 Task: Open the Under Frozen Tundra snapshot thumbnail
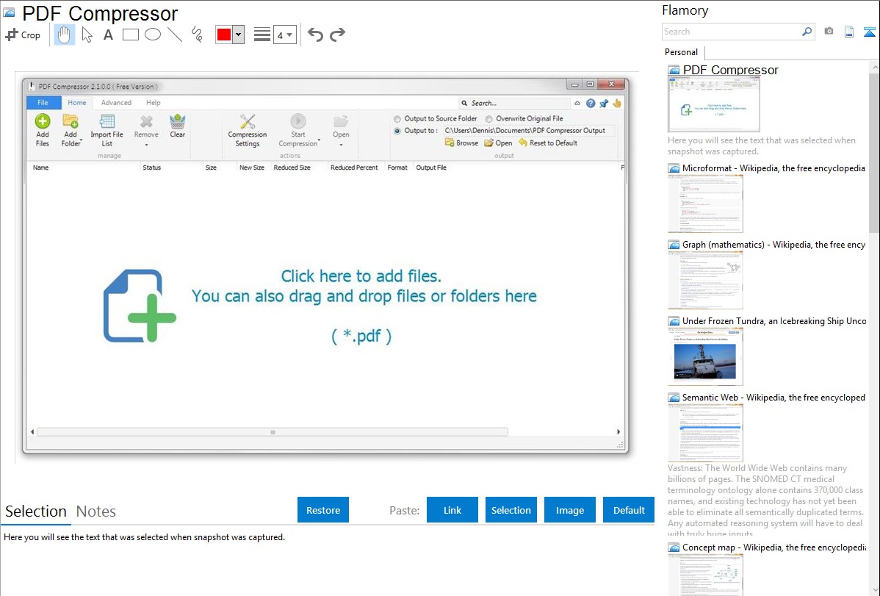pyautogui.click(x=705, y=356)
